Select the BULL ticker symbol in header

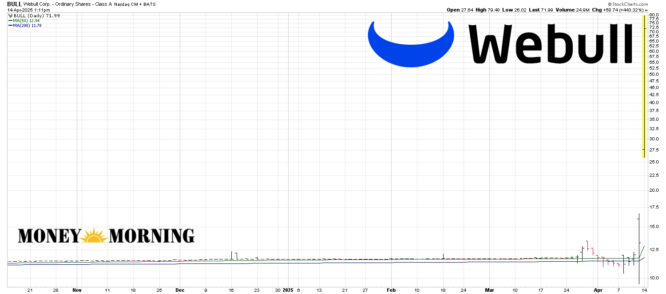tap(14, 4)
